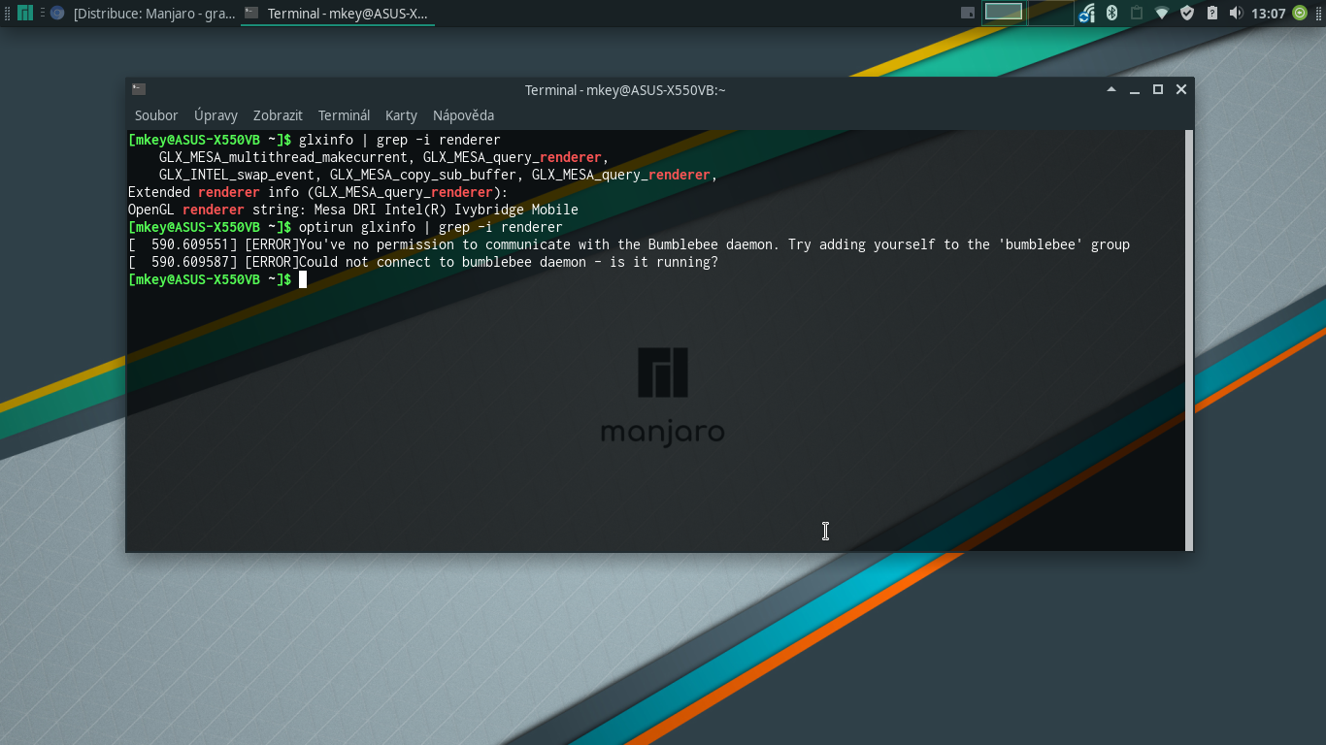Click the 'no permission to communicate' error line
Screen dimensions: 1326x745
click(629, 244)
